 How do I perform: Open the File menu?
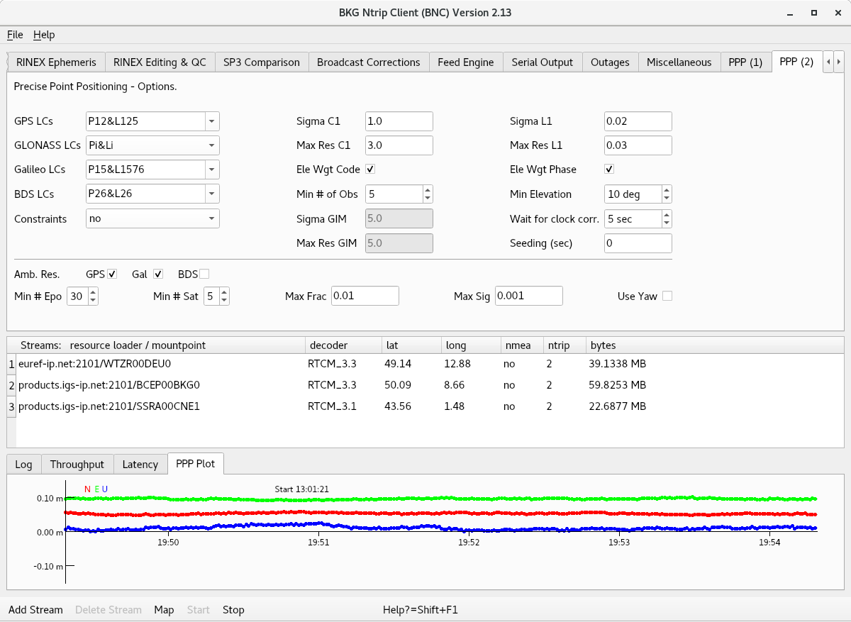pos(15,35)
